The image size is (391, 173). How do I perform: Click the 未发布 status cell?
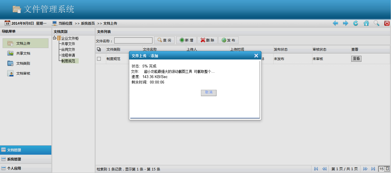click(x=279, y=59)
